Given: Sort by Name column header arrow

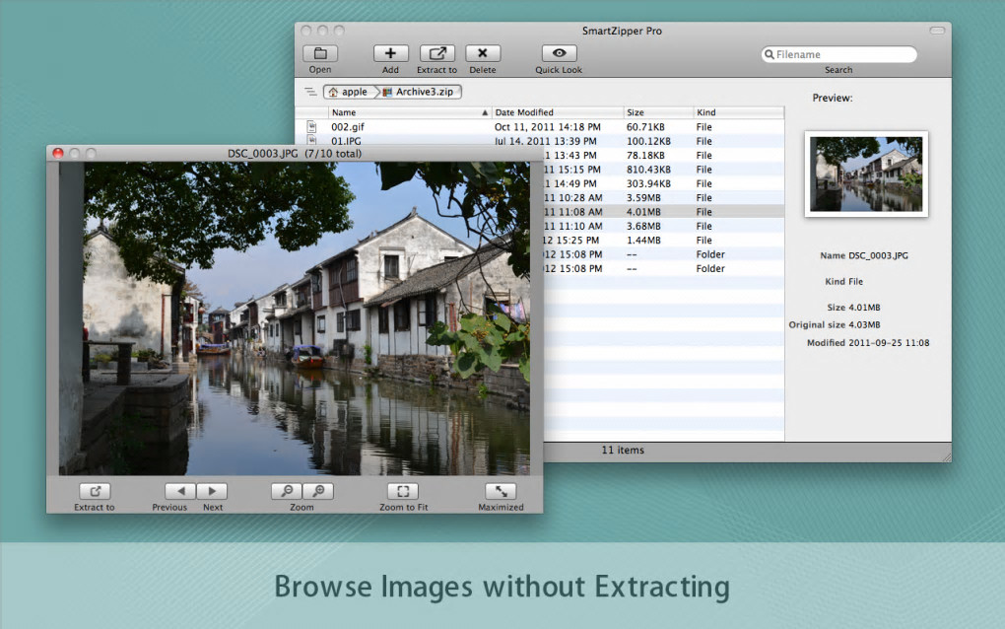Looking at the screenshot, I should point(485,112).
